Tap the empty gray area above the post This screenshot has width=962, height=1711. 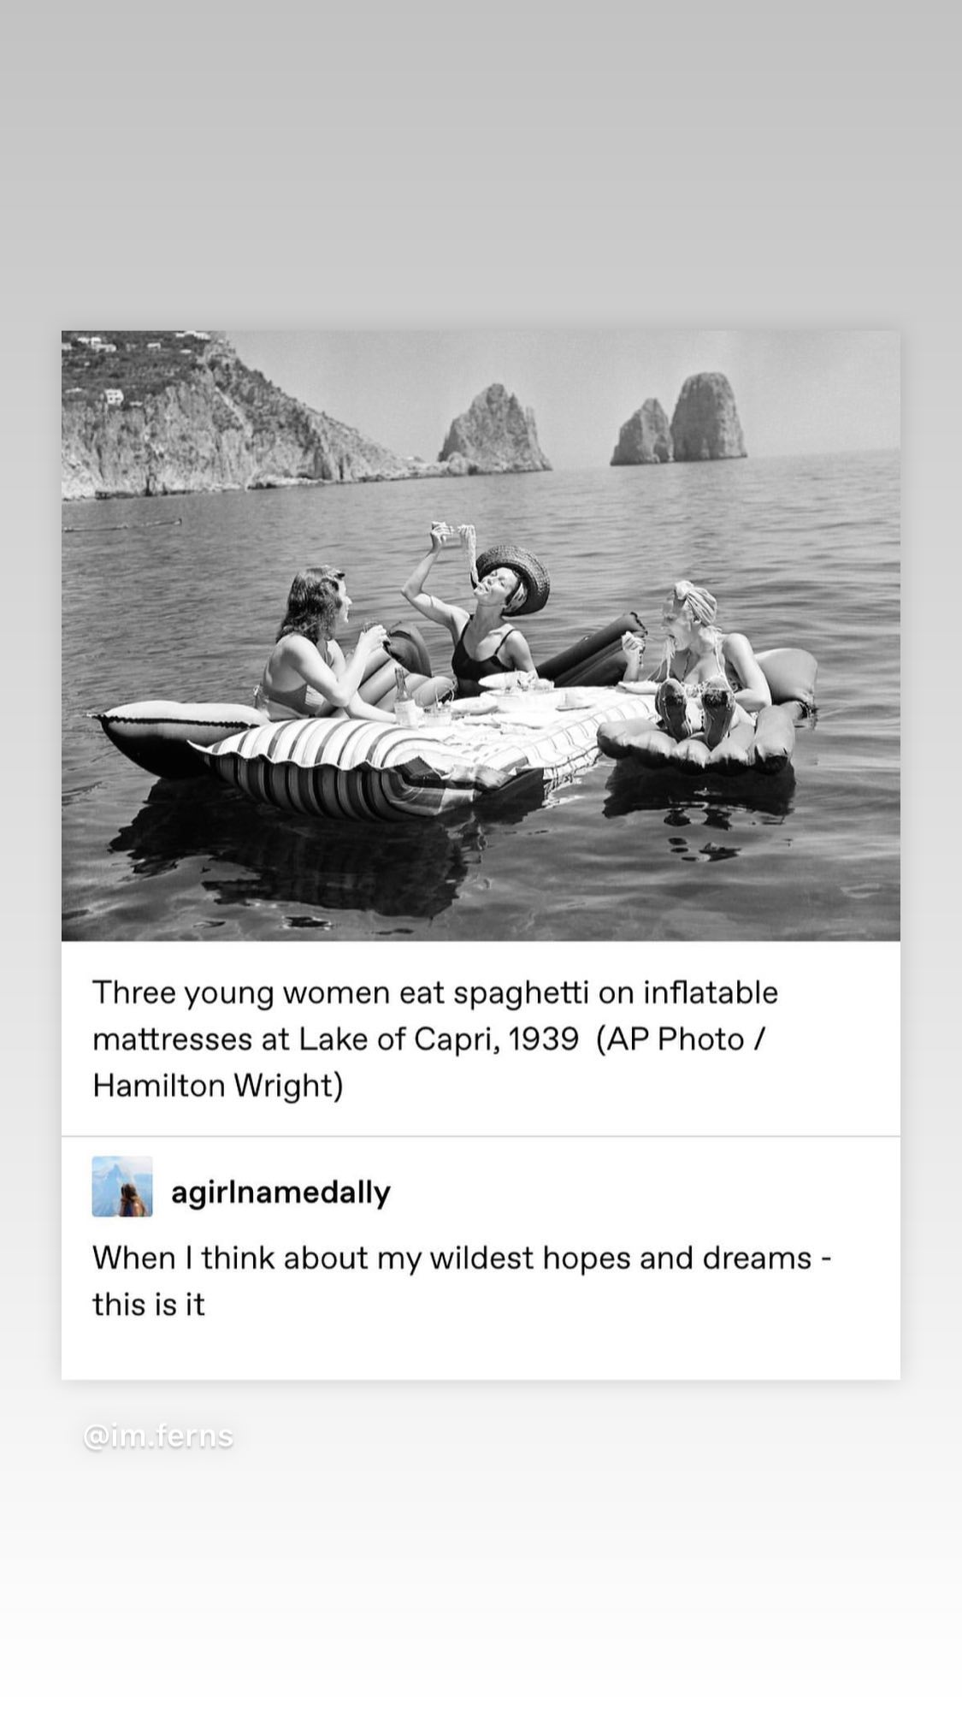(481, 163)
